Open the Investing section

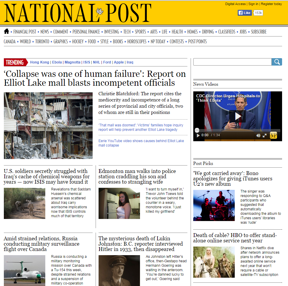[x=112, y=32]
